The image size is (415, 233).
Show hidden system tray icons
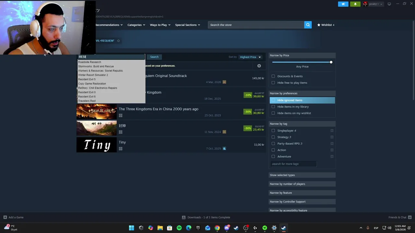tap(361, 228)
